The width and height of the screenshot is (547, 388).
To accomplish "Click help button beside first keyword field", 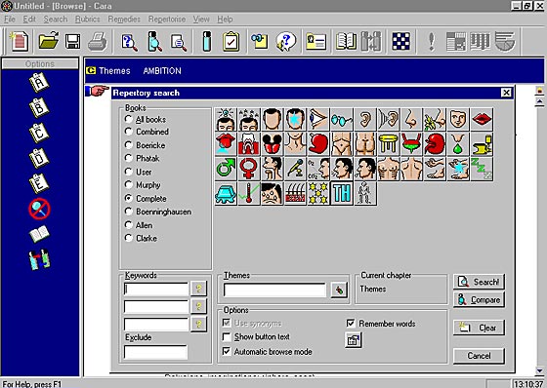I will coord(198,289).
